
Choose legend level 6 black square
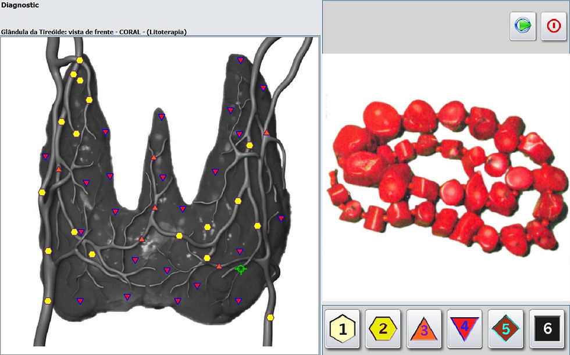547,329
